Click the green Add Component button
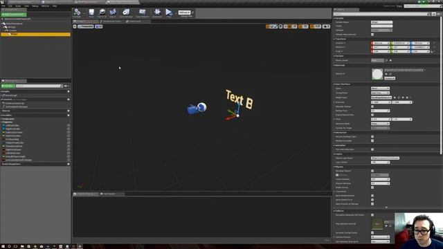 14,15
